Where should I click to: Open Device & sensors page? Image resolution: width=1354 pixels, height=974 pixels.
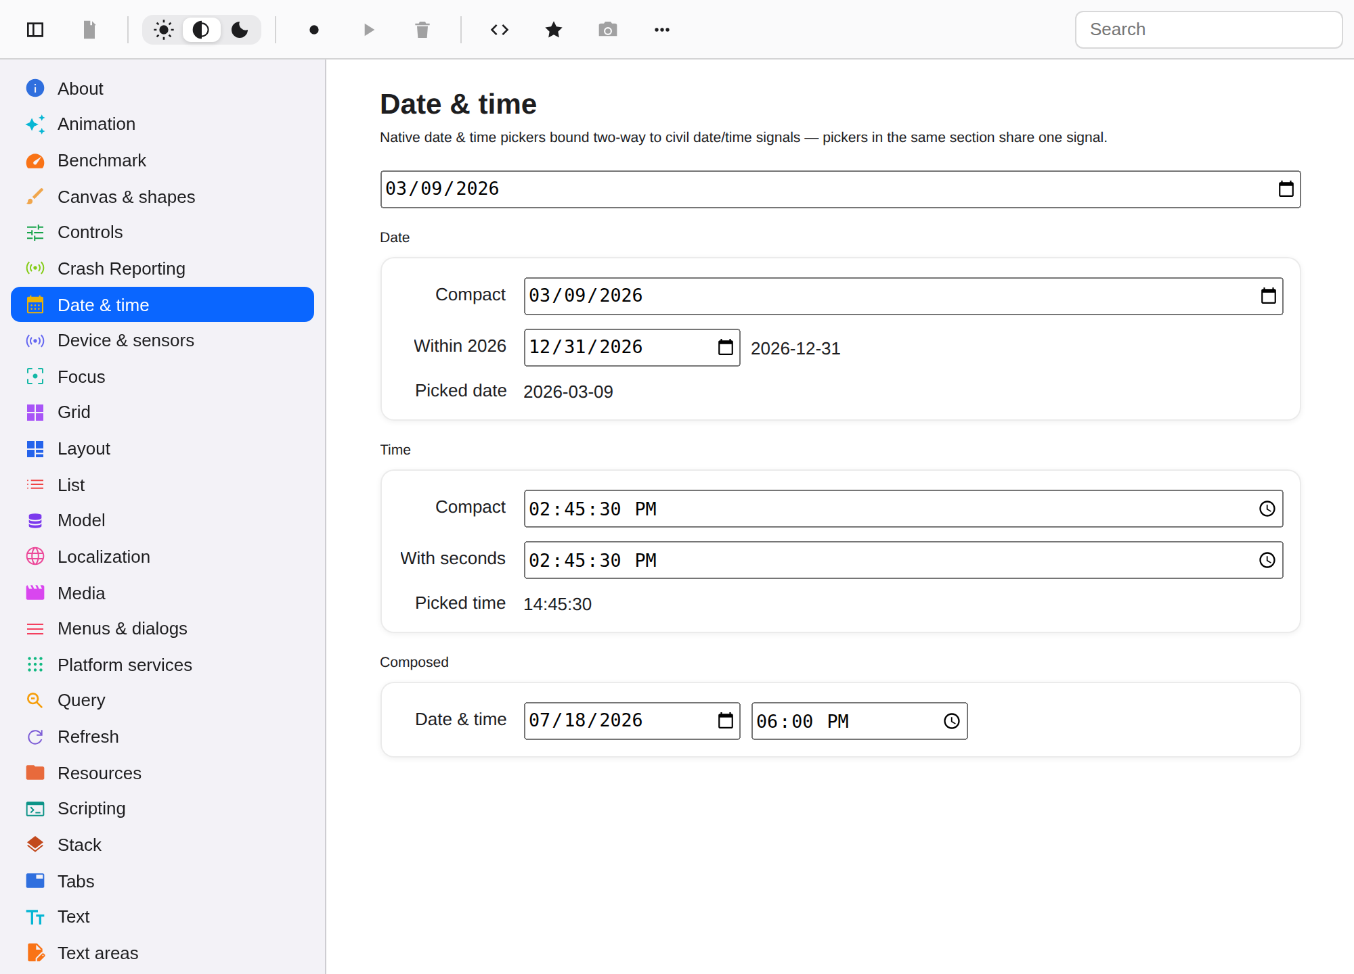coord(162,340)
